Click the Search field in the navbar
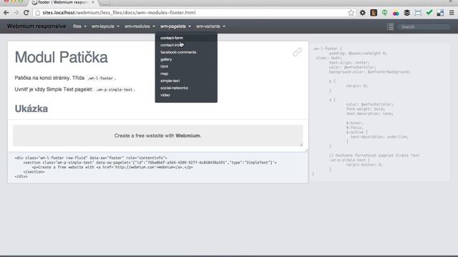Screen dimensions: 458x257 point(424,27)
